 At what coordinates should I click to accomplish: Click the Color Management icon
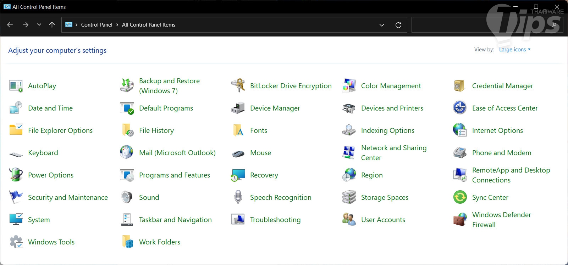point(349,86)
